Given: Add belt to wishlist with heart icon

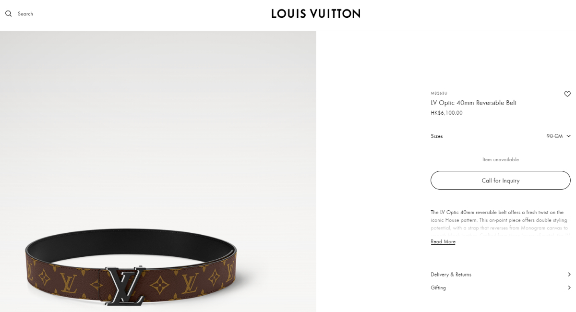Looking at the screenshot, I should pos(567,94).
